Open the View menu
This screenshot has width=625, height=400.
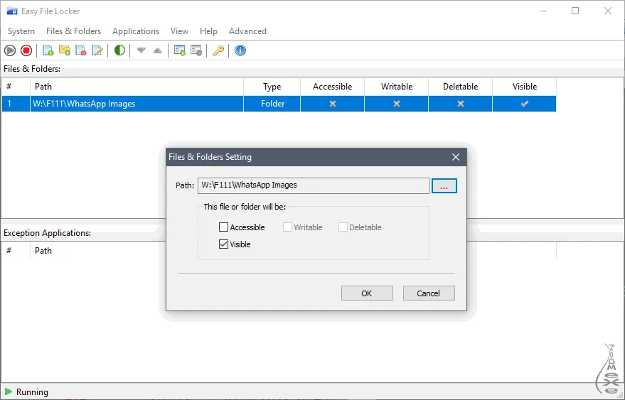click(x=179, y=31)
